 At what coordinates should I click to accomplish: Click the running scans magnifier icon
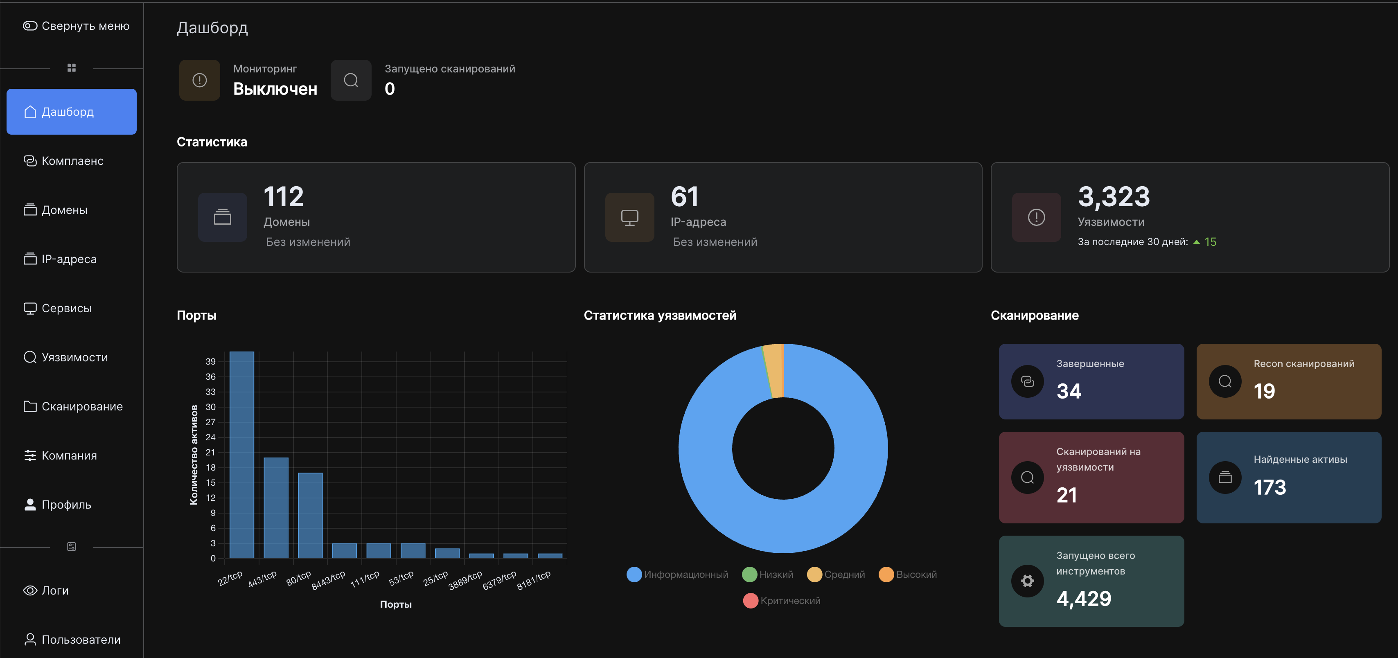point(351,80)
